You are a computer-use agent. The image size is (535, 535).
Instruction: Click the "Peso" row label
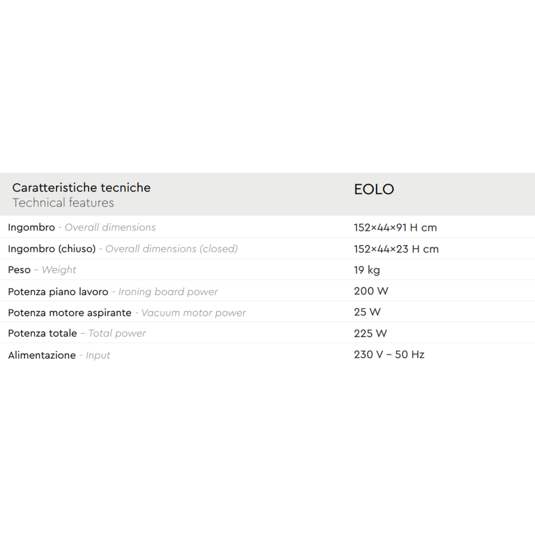[x=19, y=270]
